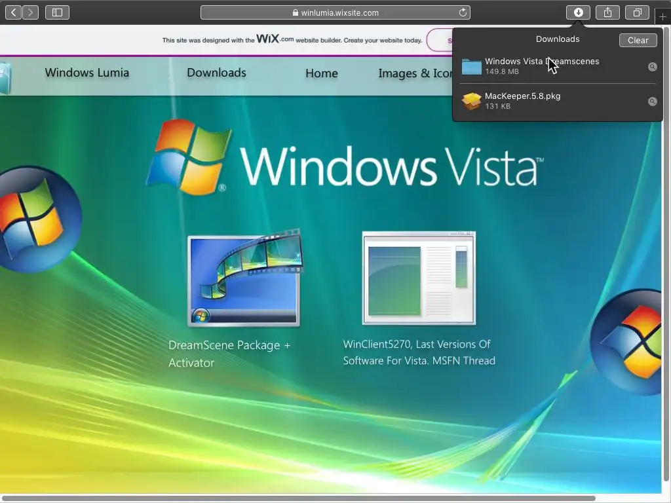Click the horizontal scrollbar at page bottom
Image resolution: width=671 pixels, height=503 pixels.
pos(298,498)
